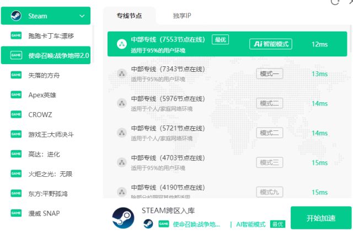
Task: Click the 最优 badge on the selected node
Action: [x=221, y=40]
